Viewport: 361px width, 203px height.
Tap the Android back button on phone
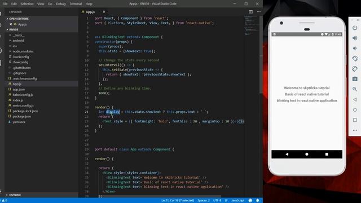[287, 154]
